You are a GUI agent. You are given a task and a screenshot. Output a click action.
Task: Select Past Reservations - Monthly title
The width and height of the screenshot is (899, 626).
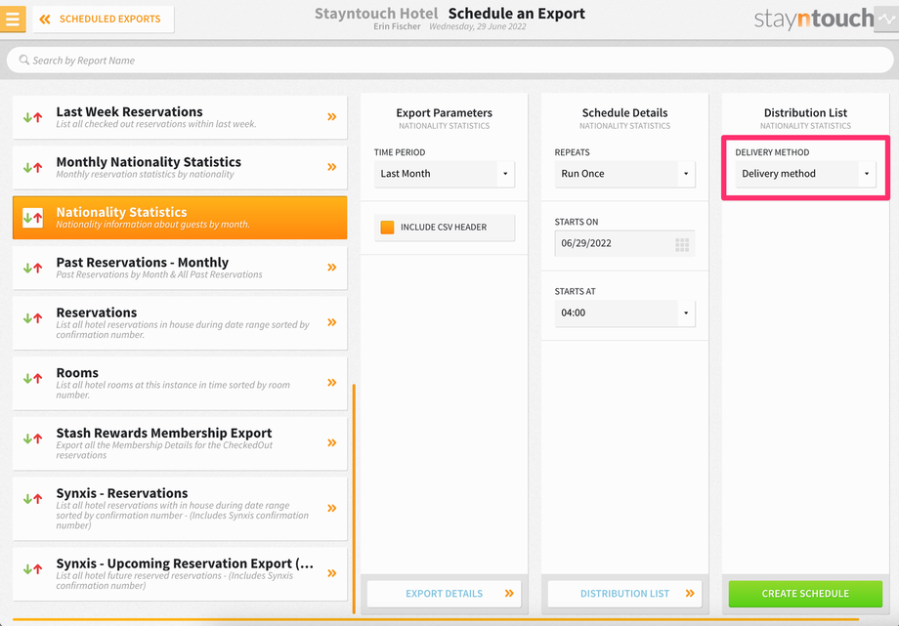coord(143,263)
